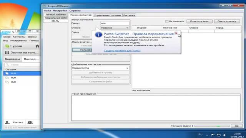Click the volume speaker tray icon
The image size is (246, 138).
pos(224,135)
